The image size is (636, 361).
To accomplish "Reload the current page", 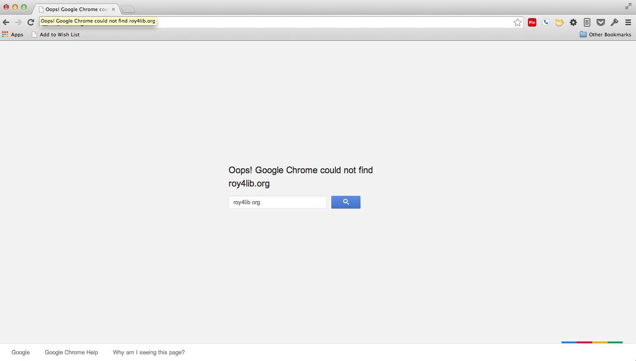I will [x=31, y=23].
